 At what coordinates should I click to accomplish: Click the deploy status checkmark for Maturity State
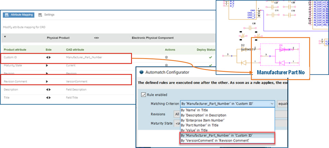pos(210,65)
